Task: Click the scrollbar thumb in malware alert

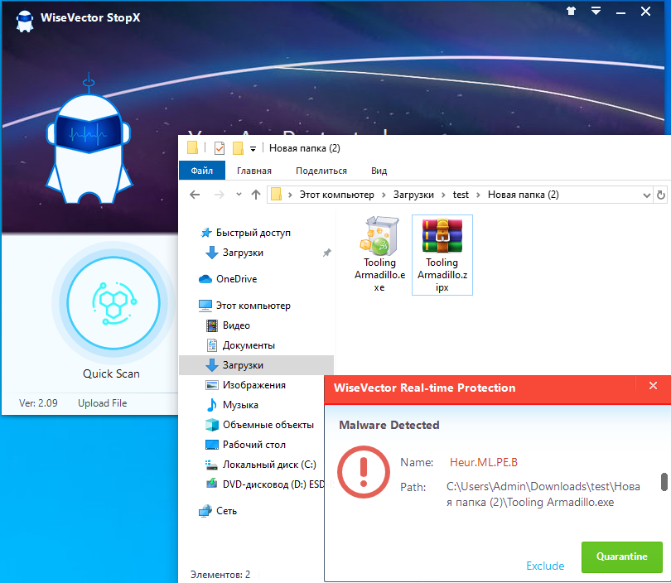Action: tap(664, 482)
